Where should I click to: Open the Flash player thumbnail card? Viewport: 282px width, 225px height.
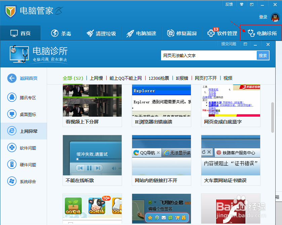(x=231, y=209)
